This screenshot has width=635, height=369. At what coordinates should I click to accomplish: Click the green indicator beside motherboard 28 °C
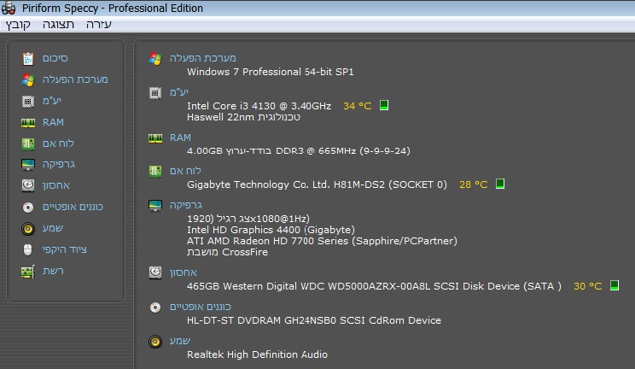500,184
